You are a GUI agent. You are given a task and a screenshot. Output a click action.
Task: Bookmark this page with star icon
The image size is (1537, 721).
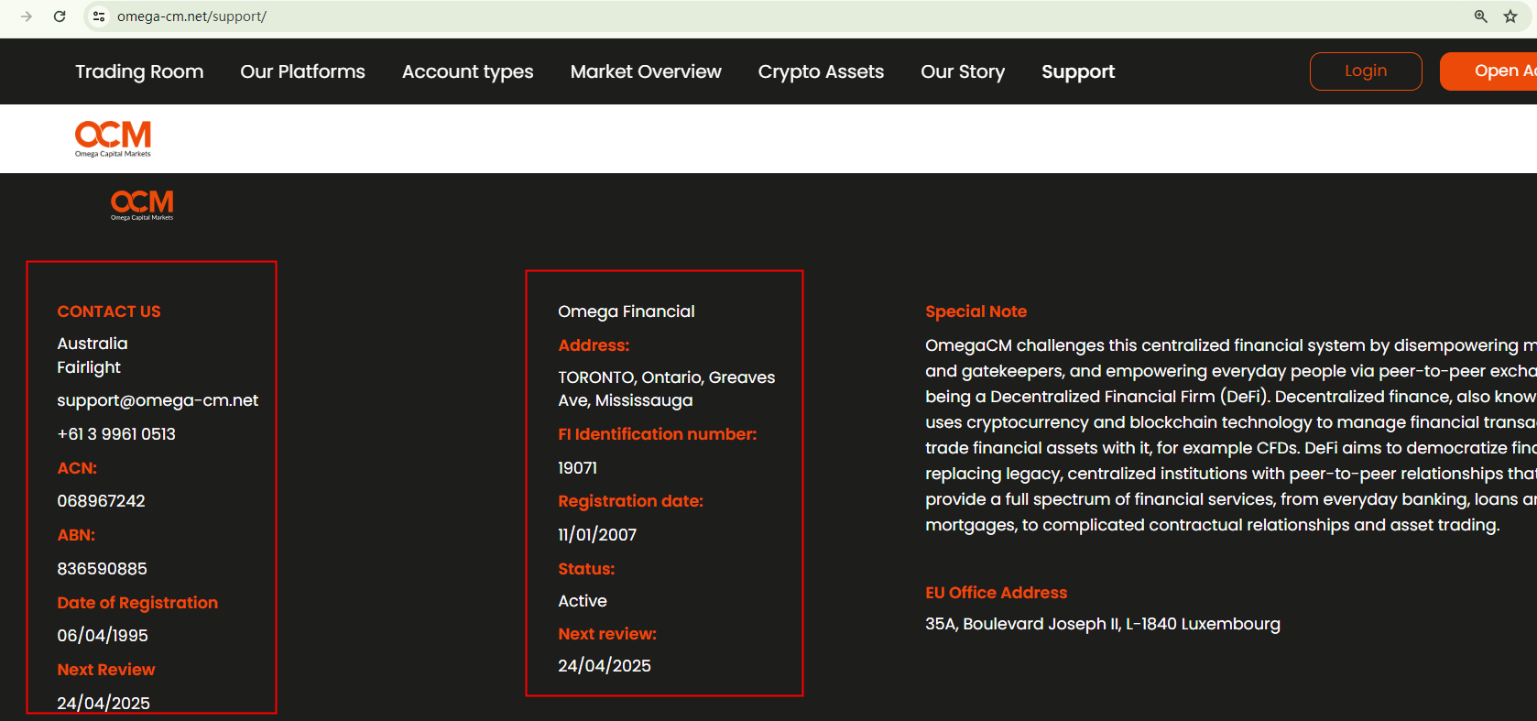(x=1510, y=16)
